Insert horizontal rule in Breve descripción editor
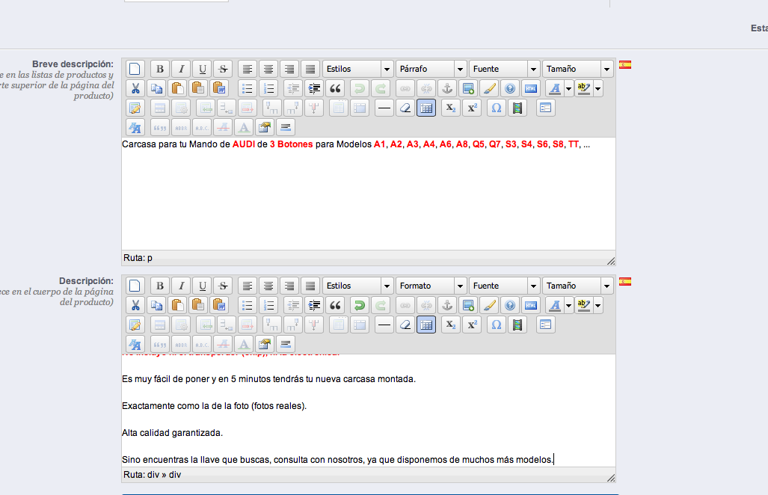Viewport: 768px width, 495px height. (384, 108)
